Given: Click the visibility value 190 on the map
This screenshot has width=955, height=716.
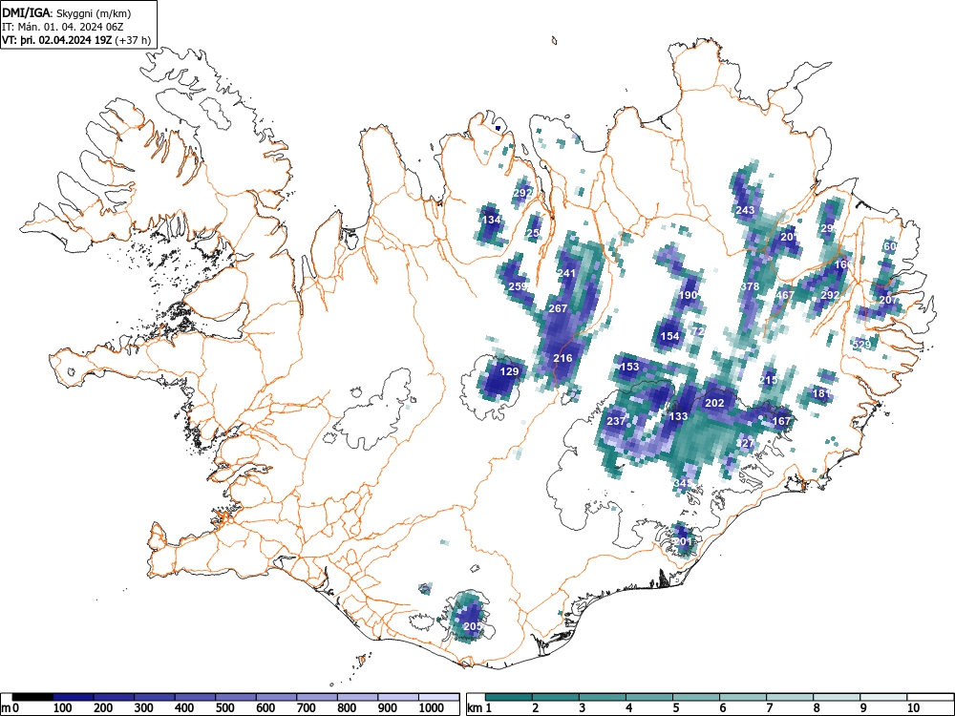Looking at the screenshot, I should coord(688,295).
